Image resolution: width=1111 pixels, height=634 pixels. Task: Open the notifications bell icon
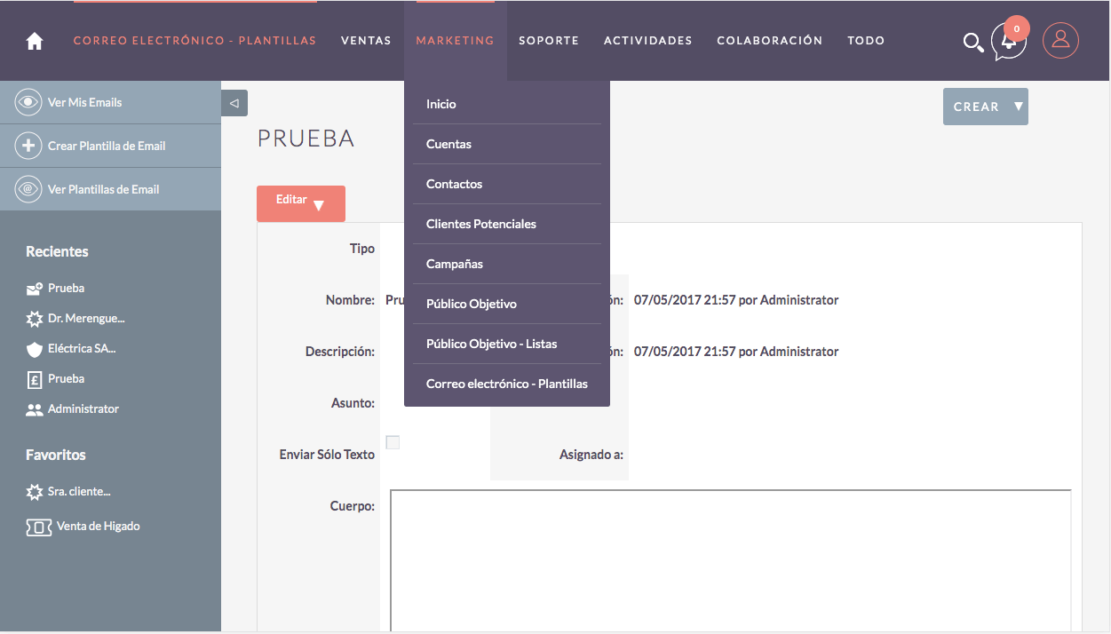pyautogui.click(x=1008, y=42)
